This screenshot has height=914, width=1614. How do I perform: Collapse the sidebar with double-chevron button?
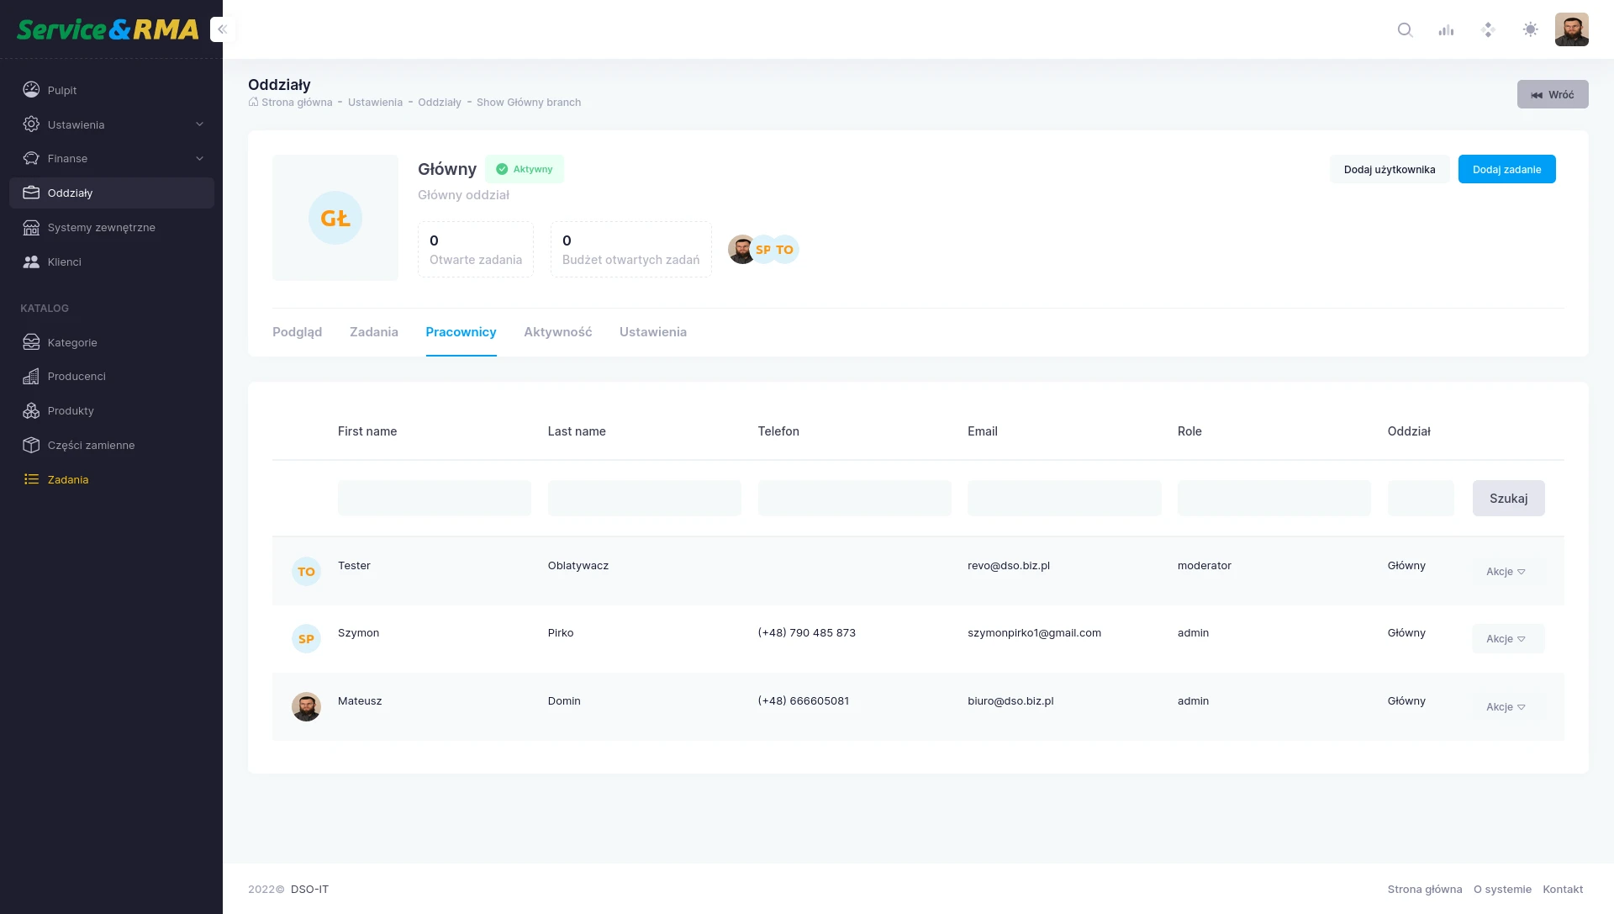223,29
